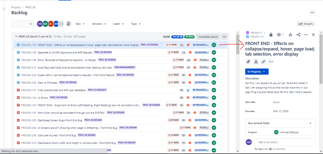Click the Complete sprint button
Viewport: 323px width, 154px height.
208,37
